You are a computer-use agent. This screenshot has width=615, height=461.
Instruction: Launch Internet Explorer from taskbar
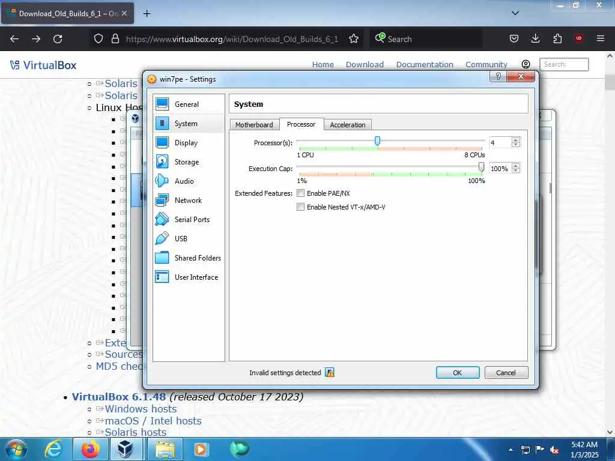(x=53, y=449)
